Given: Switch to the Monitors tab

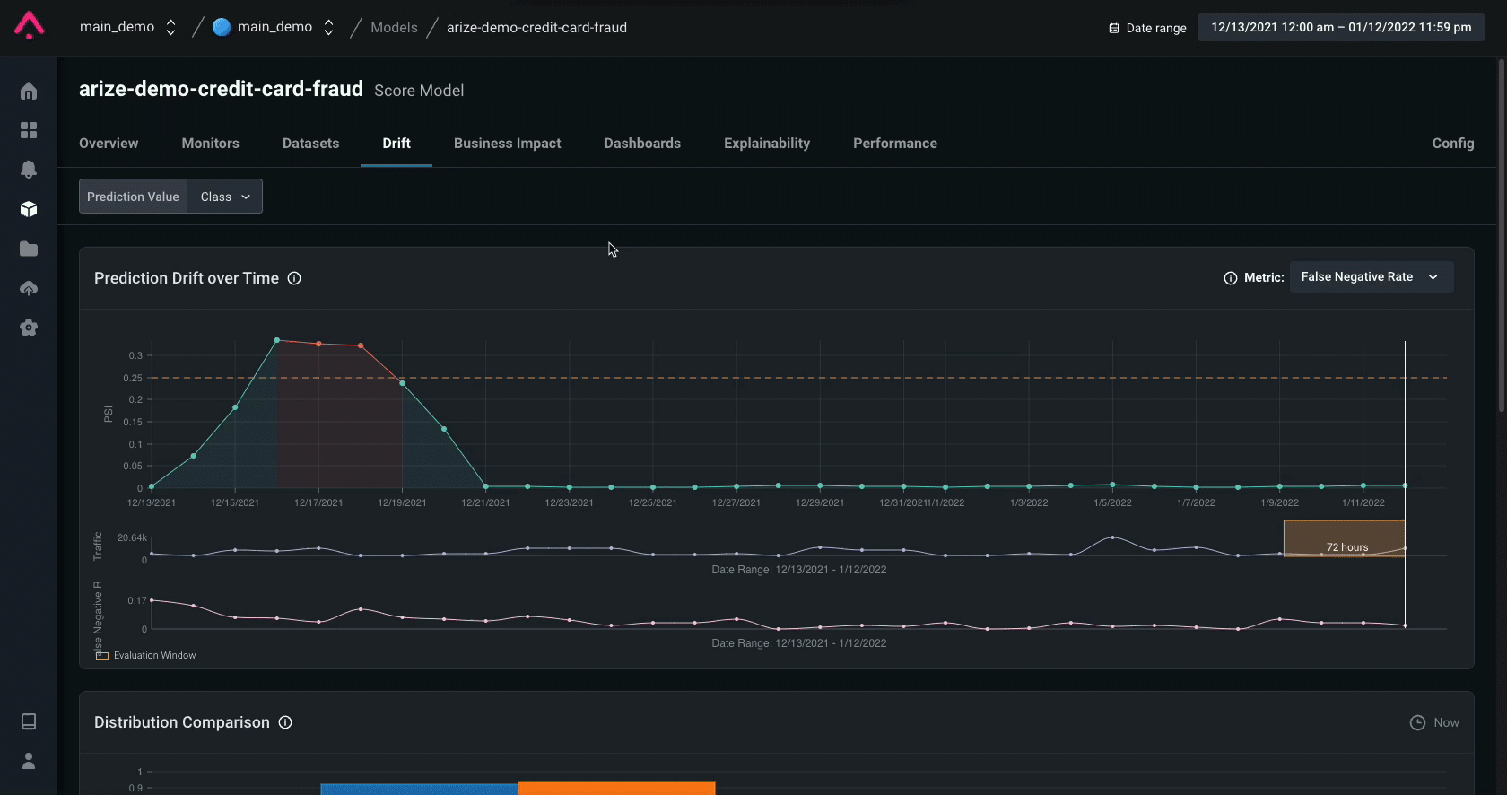Looking at the screenshot, I should click(x=210, y=144).
